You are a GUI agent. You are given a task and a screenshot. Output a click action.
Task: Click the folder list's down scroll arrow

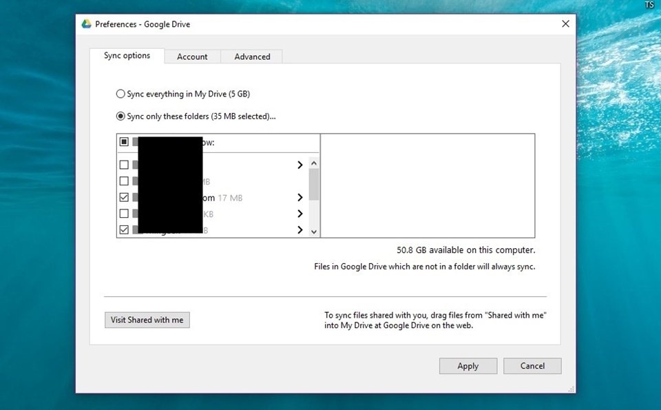tap(314, 232)
